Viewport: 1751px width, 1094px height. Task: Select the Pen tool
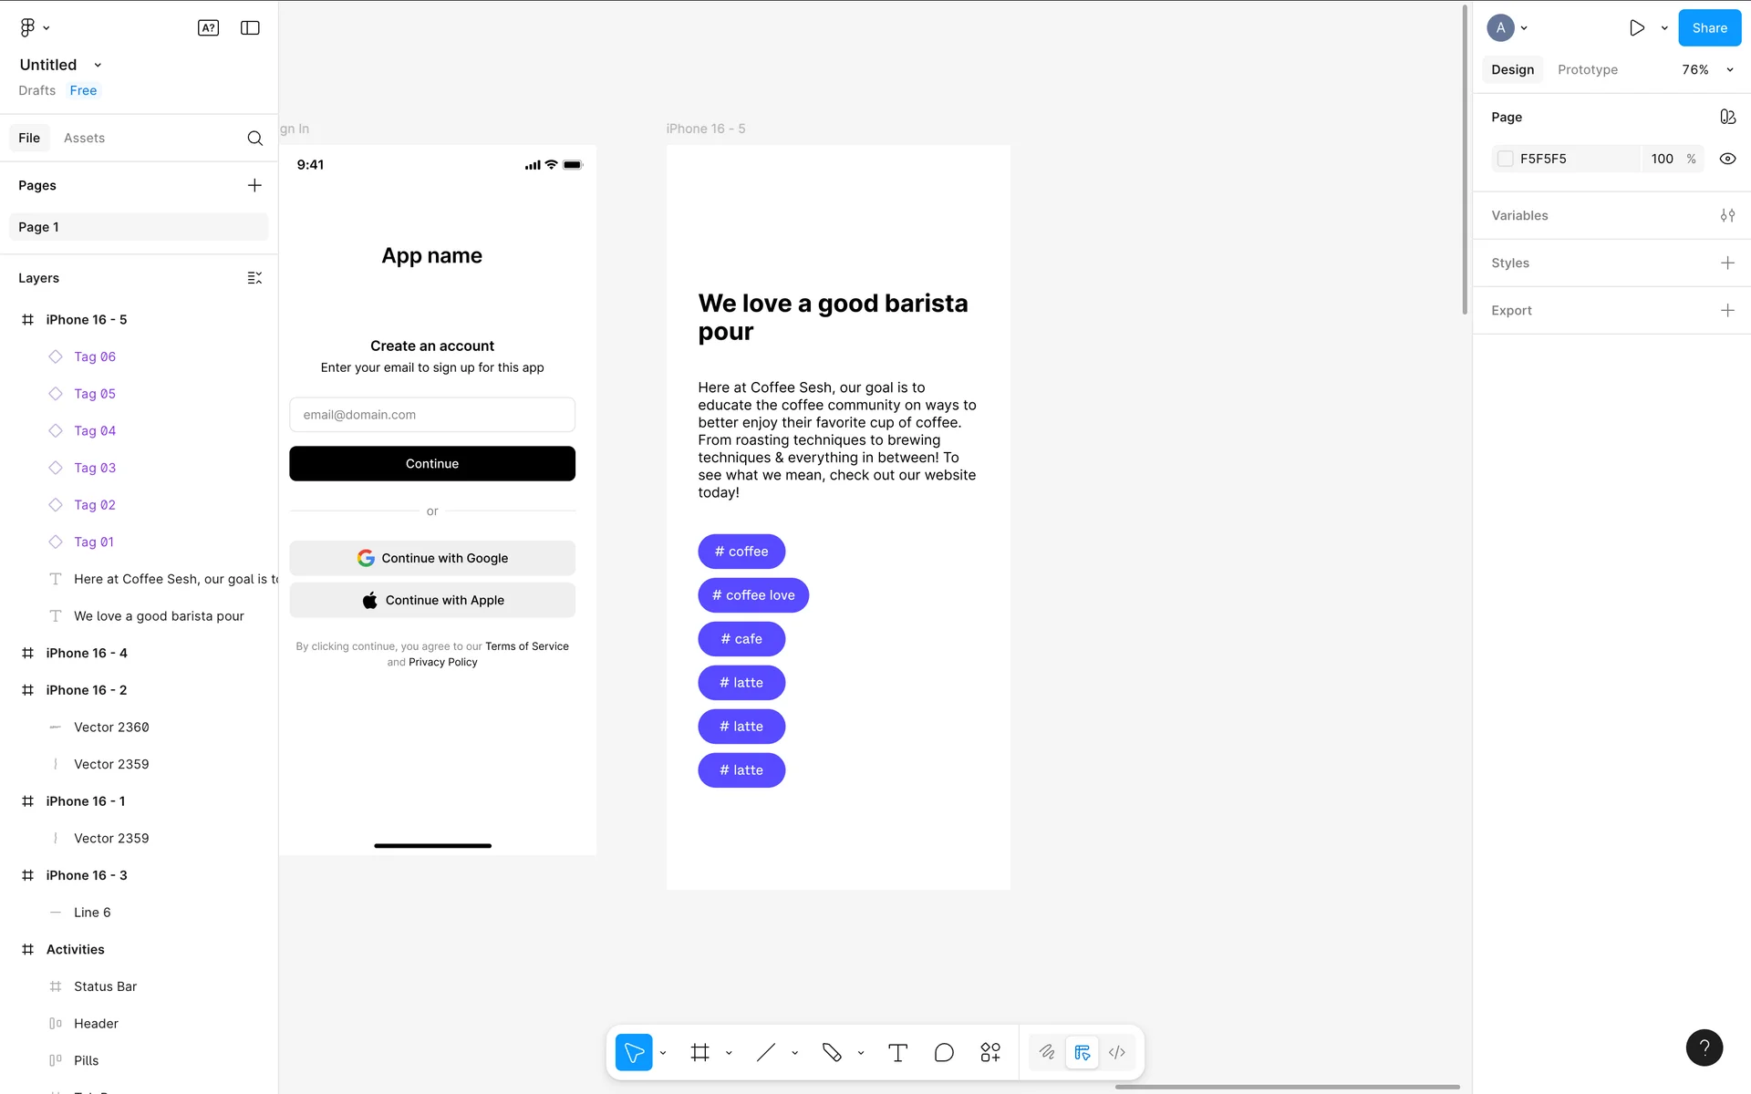point(831,1053)
